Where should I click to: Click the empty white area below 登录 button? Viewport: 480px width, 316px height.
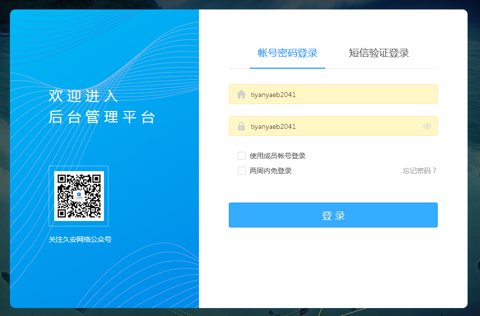[x=333, y=269]
